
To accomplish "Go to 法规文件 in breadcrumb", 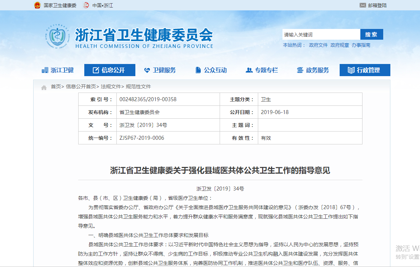I will click(111, 86).
